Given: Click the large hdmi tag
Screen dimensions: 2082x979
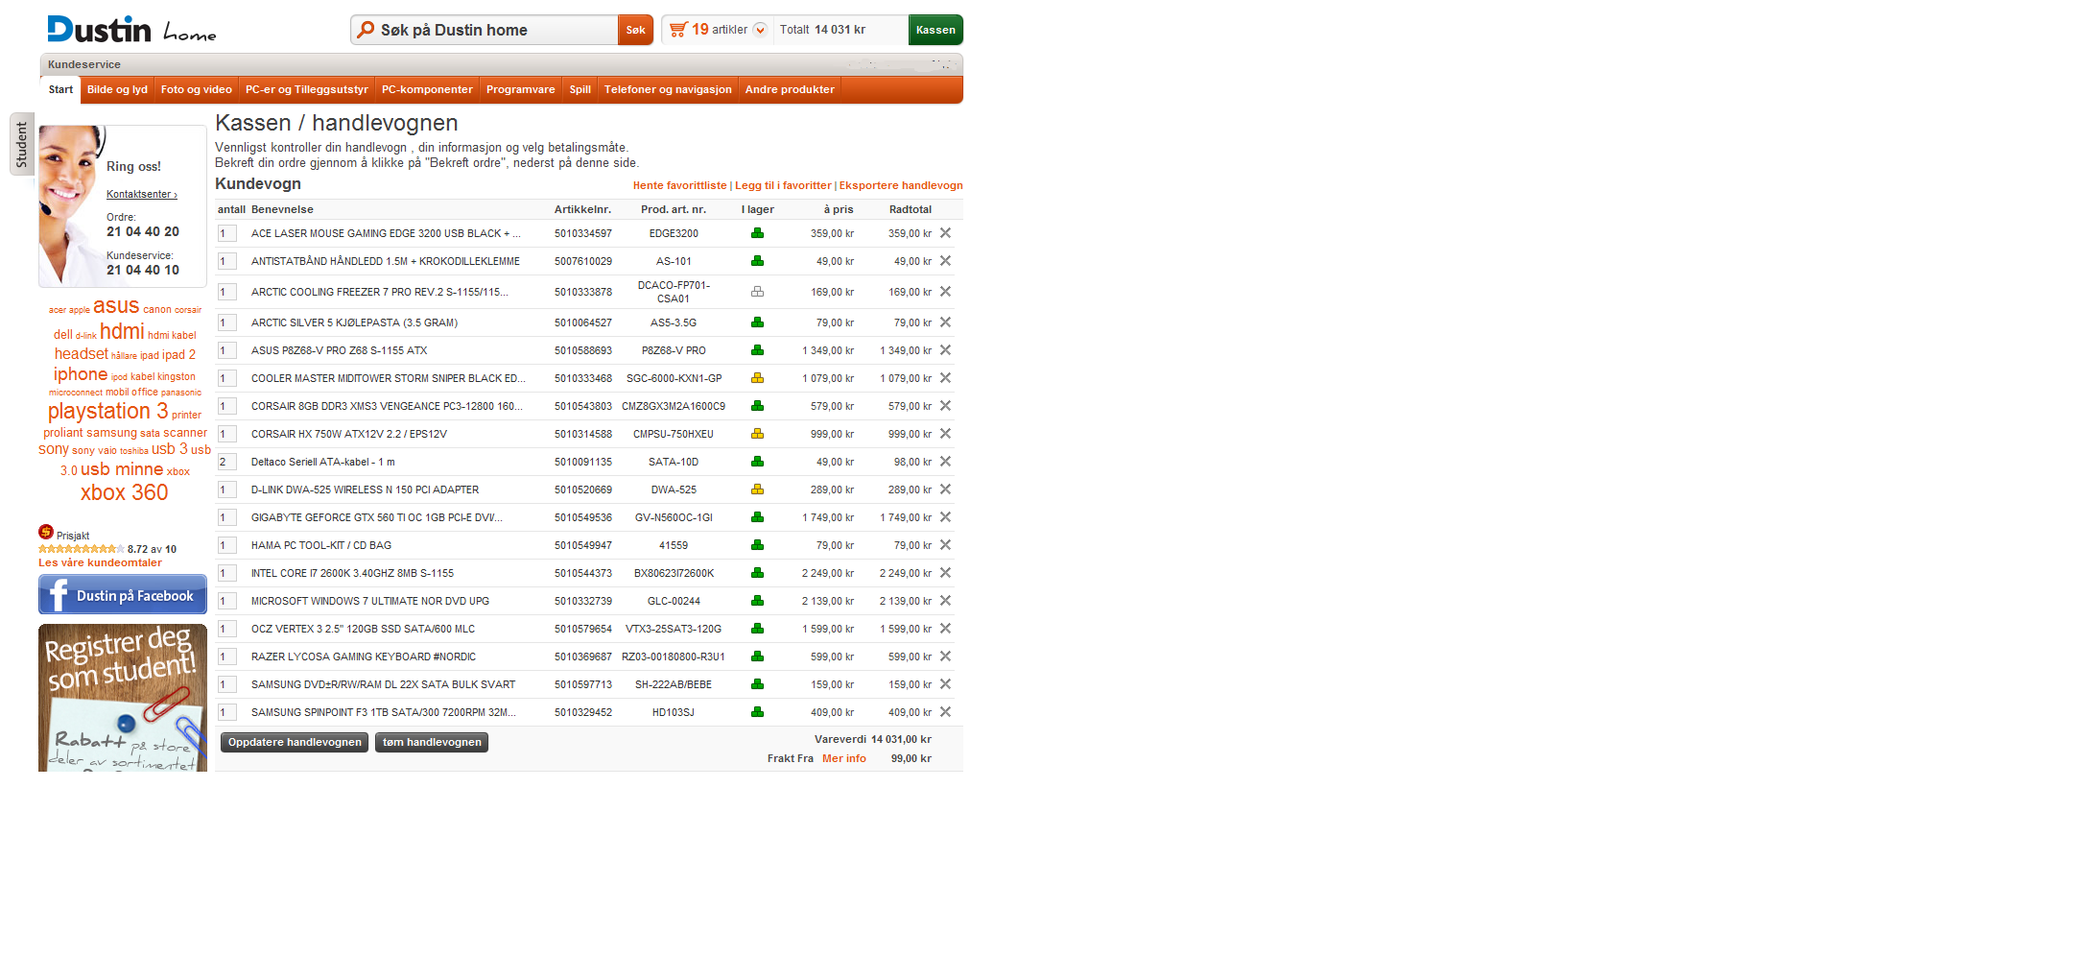Looking at the screenshot, I should pyautogui.click(x=122, y=331).
